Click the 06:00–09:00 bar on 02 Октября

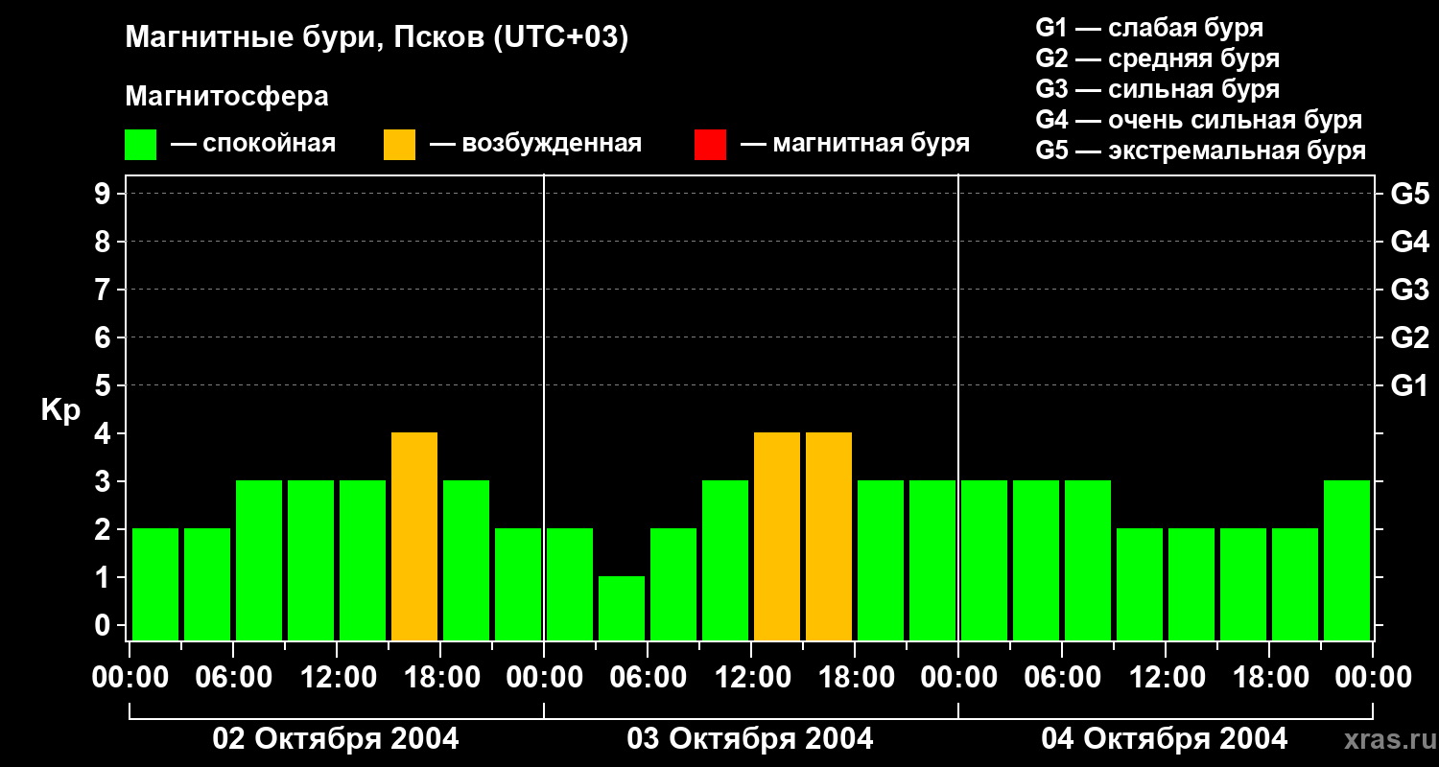point(259,560)
